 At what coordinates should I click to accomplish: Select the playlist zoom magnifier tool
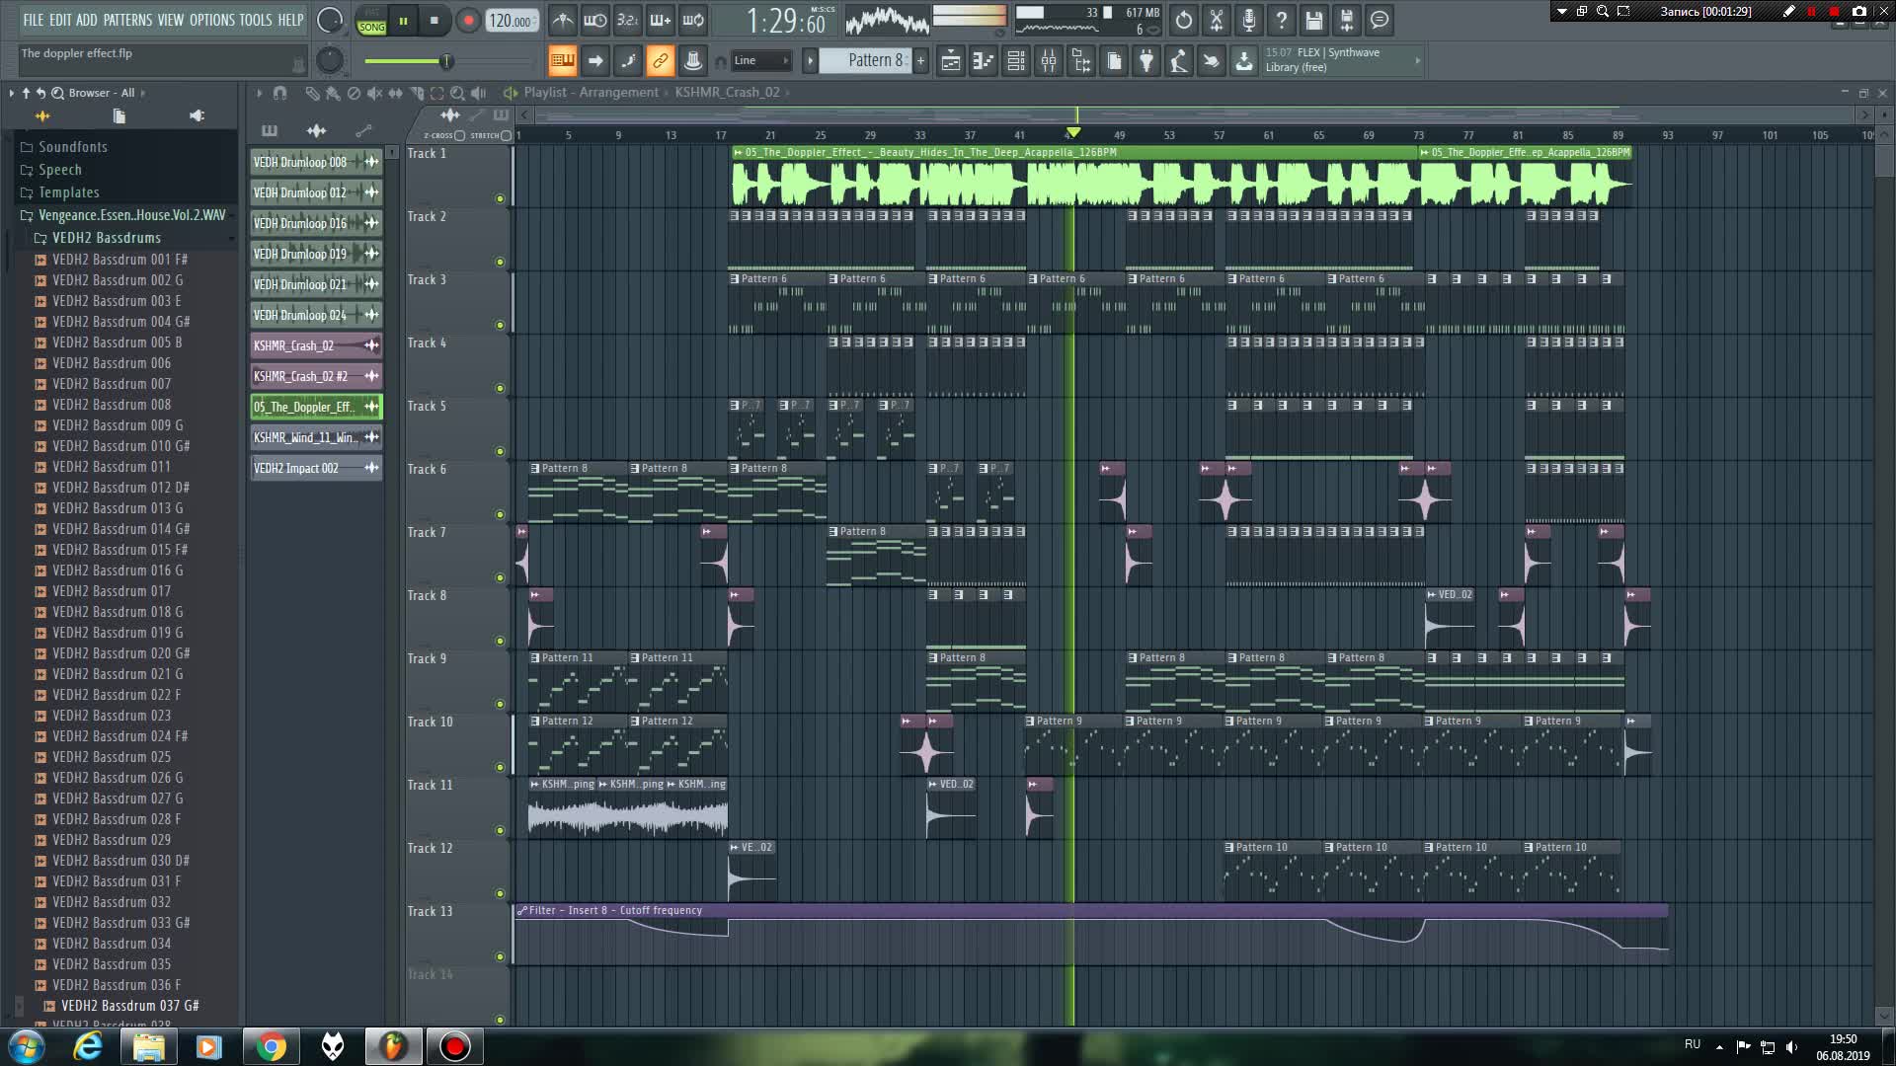pos(457,93)
